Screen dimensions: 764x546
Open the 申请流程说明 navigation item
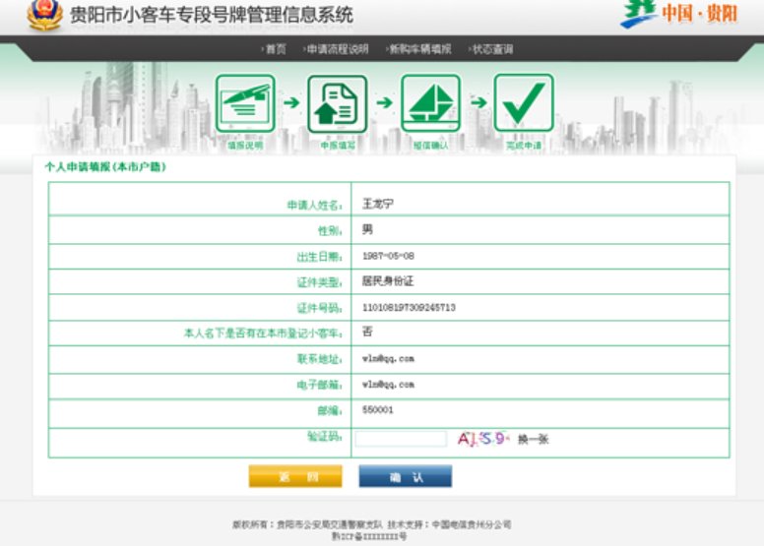[x=336, y=49]
